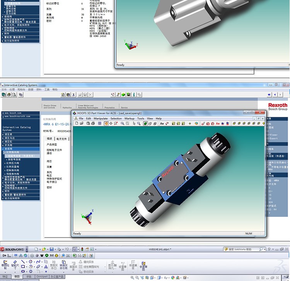This screenshot has width=290, height=281.
Task: Select the Zoom window tool in HOOPS
Action: click(122, 123)
